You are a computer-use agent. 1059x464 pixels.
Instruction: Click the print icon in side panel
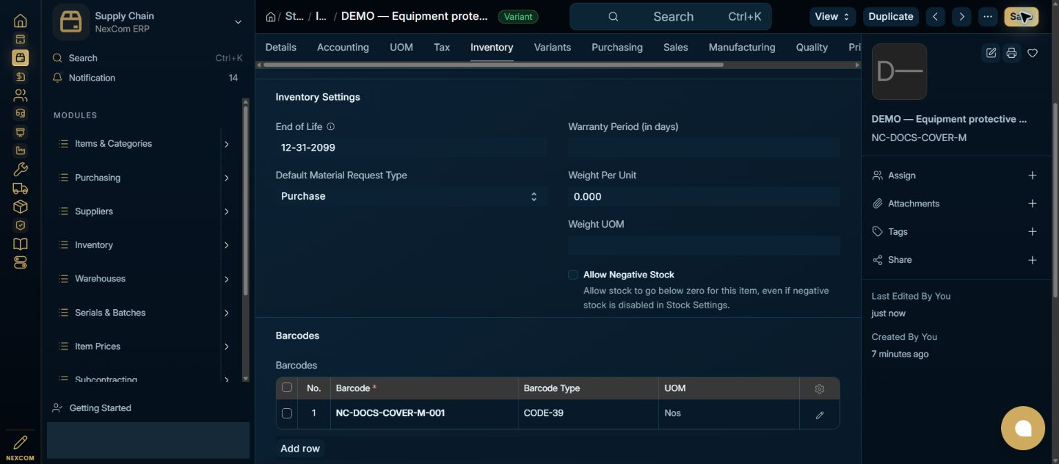click(1011, 53)
